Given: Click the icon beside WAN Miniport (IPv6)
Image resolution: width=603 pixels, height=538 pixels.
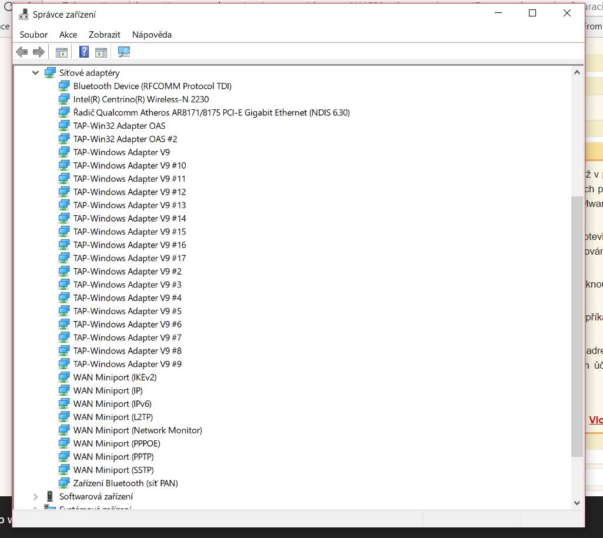Looking at the screenshot, I should 64,404.
